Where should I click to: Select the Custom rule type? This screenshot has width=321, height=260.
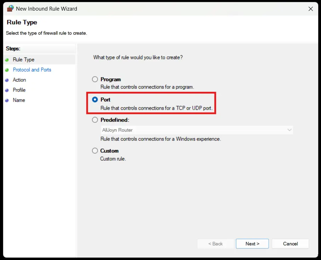(94, 151)
